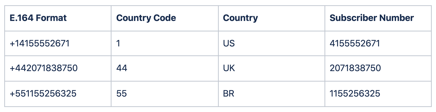Select subscriber number 4155552671
436x112 pixels.
[x=355, y=43]
